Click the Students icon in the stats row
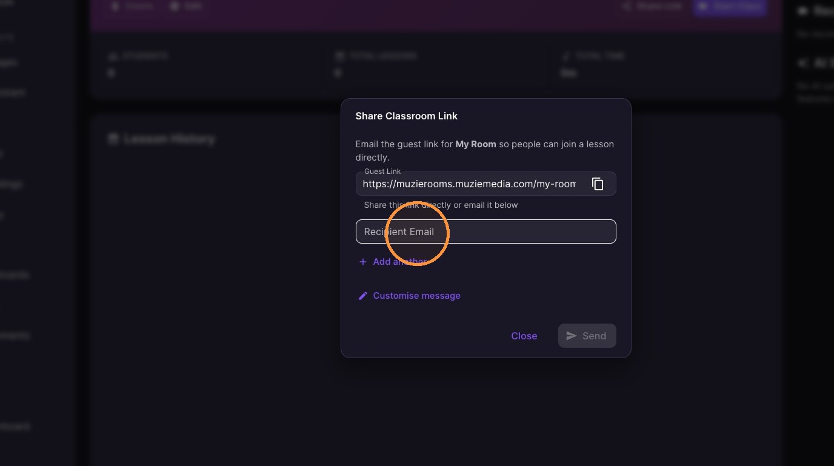This screenshot has height=466, width=834. (x=112, y=56)
